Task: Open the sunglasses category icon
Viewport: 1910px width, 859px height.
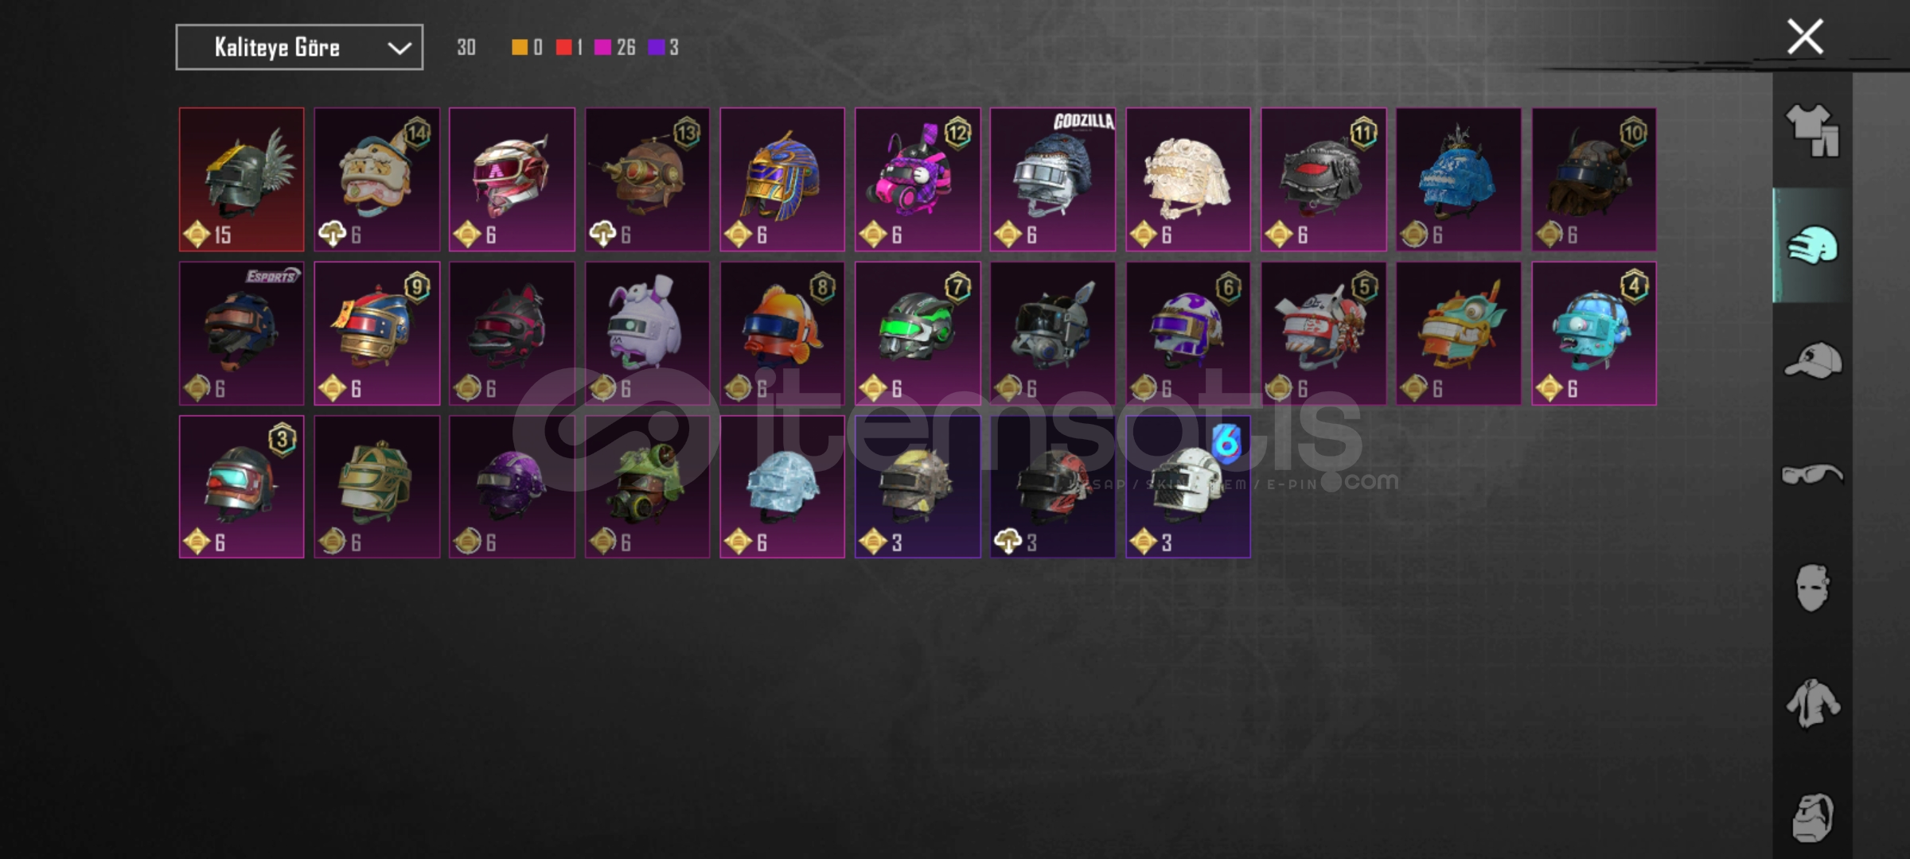Action: pyautogui.click(x=1813, y=474)
